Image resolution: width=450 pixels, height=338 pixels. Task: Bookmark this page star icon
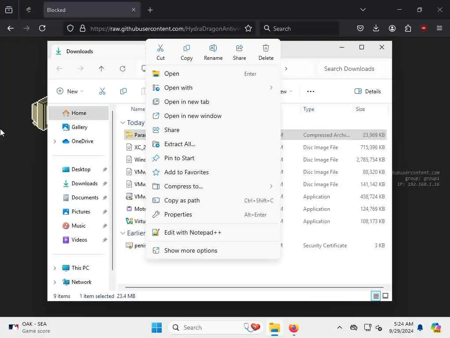click(x=248, y=29)
